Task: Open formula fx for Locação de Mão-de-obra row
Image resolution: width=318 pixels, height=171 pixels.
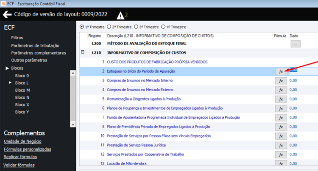Action: (281, 163)
